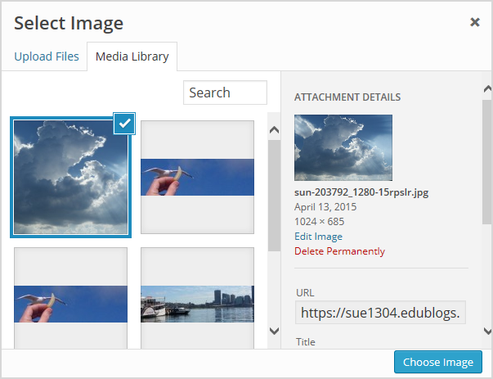Viewport: 493px width, 379px height.
Task: Click the attachment details scrollbar handle
Action: (487, 162)
